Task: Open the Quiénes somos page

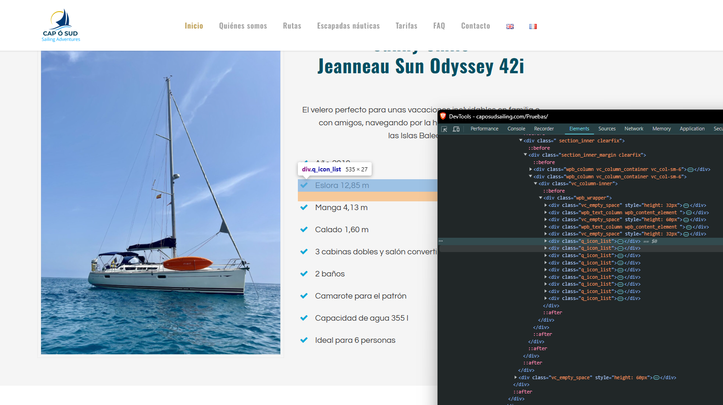Action: click(243, 26)
